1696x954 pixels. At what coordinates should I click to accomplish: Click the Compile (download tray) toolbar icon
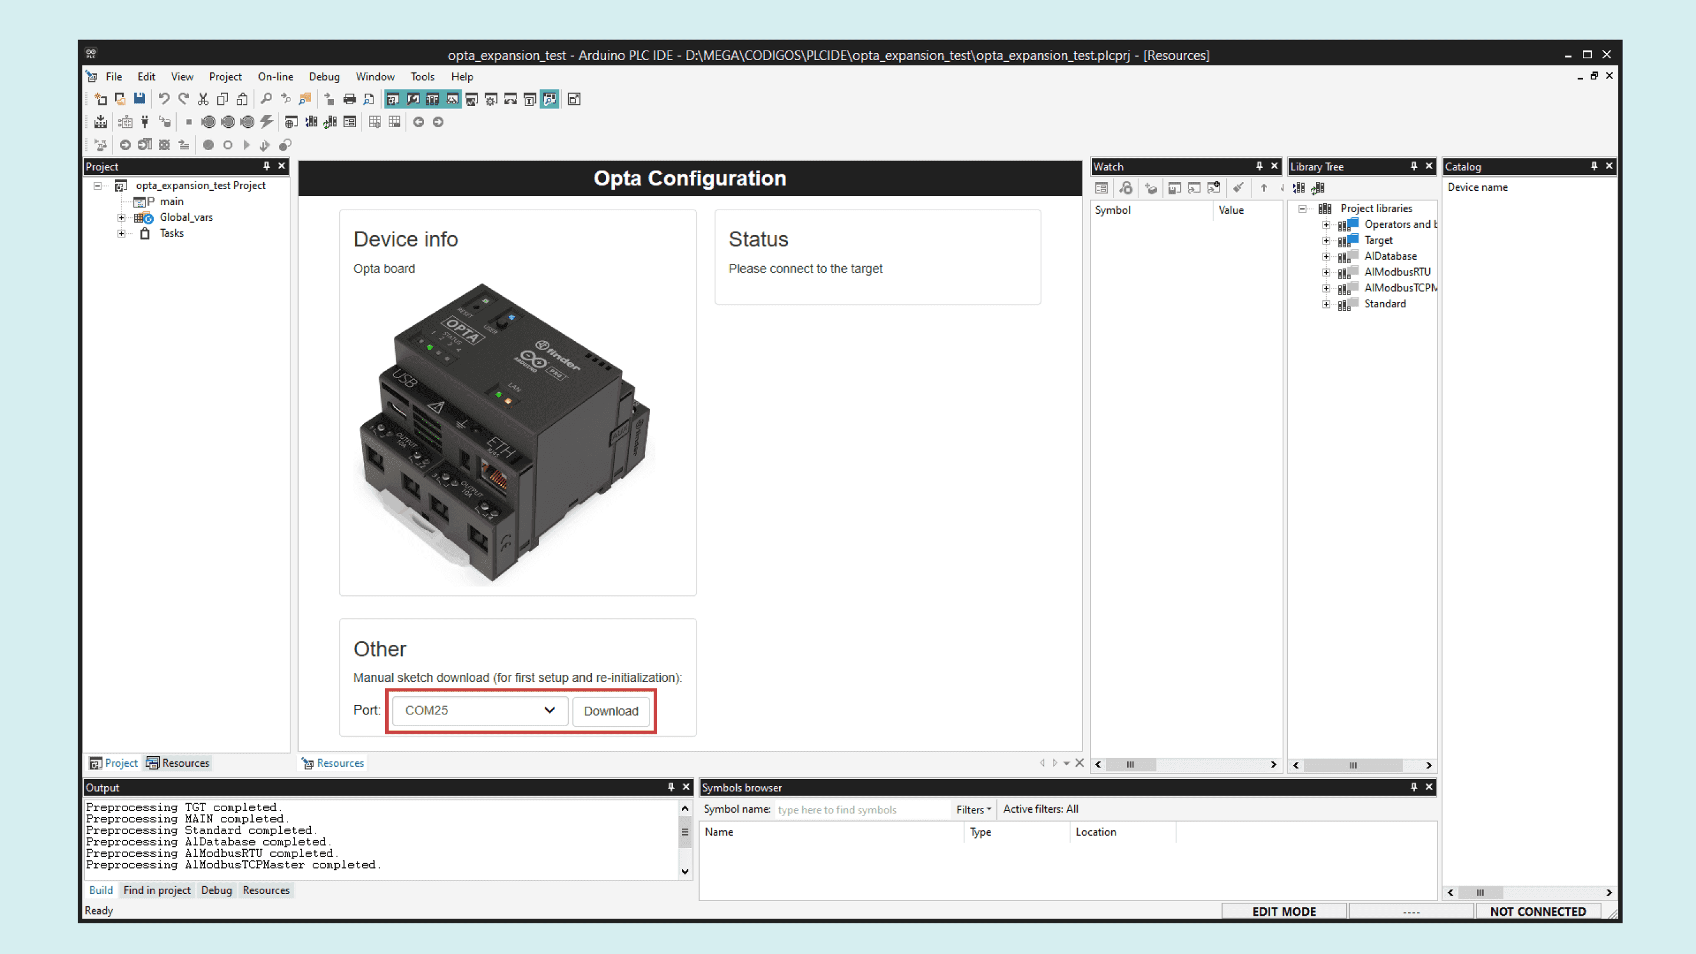point(100,122)
